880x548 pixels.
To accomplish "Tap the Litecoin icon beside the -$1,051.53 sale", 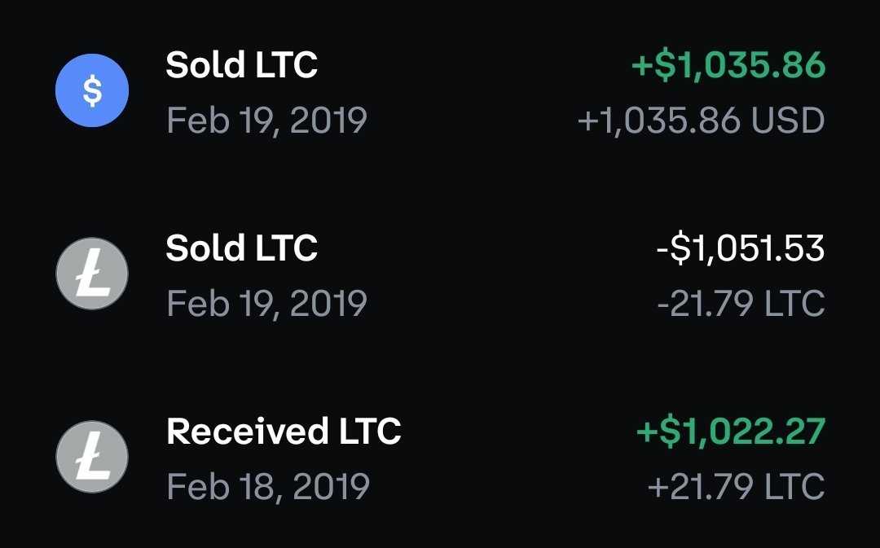I will point(92,274).
